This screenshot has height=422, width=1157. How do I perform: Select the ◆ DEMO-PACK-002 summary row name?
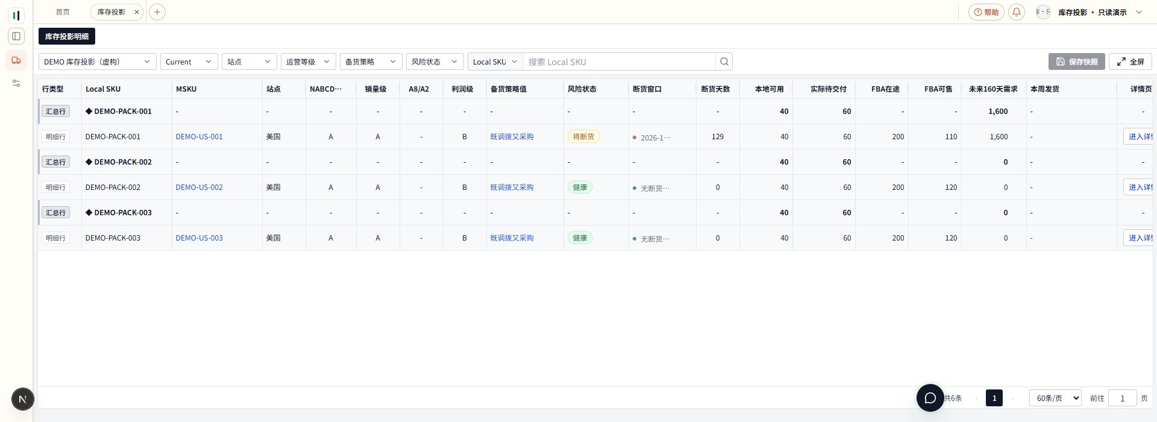(x=119, y=162)
